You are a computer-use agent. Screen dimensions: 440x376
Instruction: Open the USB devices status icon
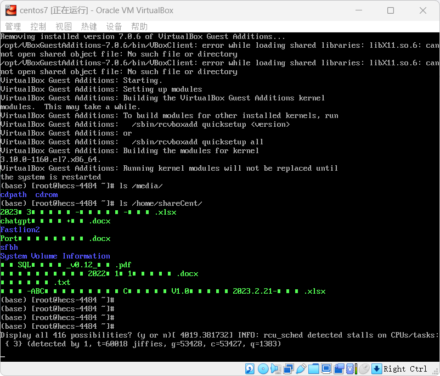[301, 369]
